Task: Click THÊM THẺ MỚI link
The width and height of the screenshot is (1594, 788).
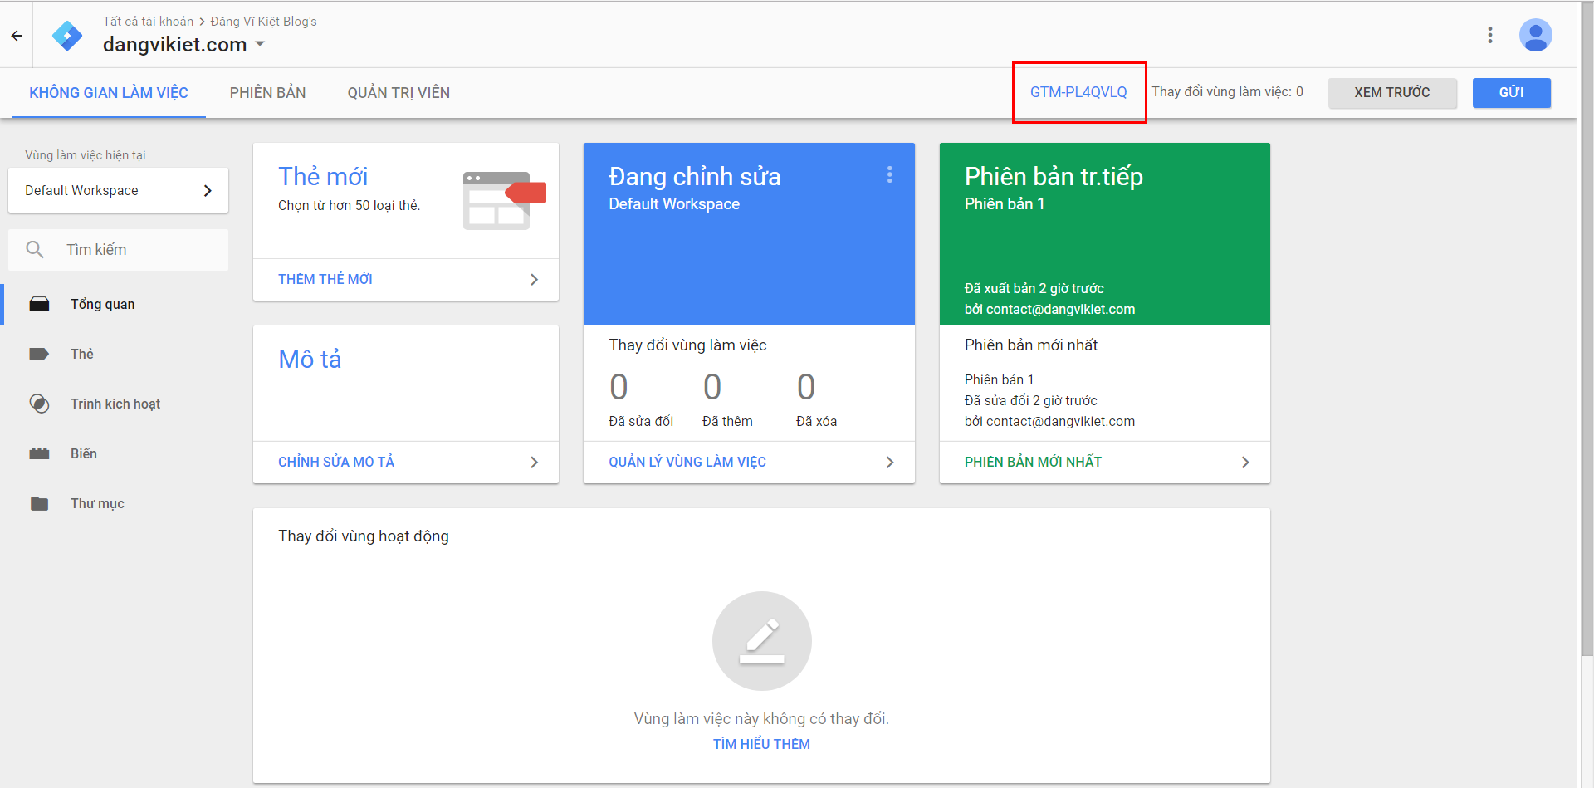Action: (325, 280)
